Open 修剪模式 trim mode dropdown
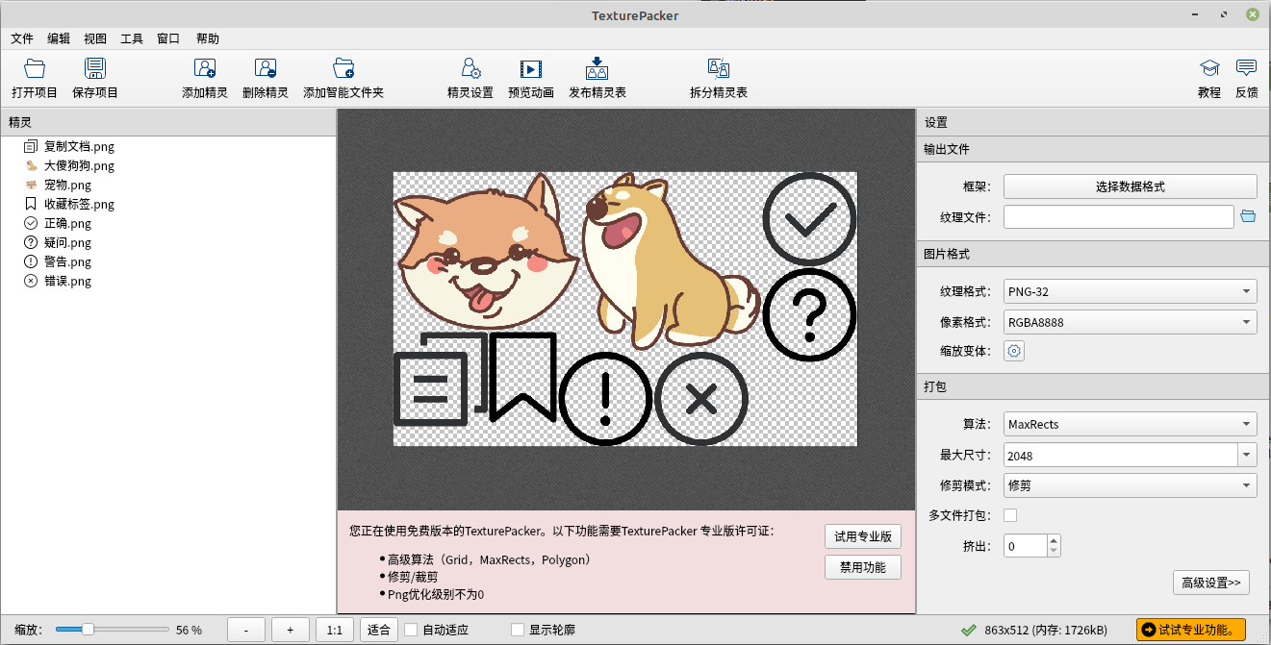Screen dimensions: 1271x645 click(x=1130, y=485)
